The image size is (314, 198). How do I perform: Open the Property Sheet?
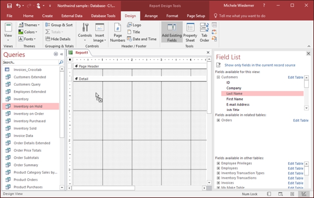click(190, 32)
